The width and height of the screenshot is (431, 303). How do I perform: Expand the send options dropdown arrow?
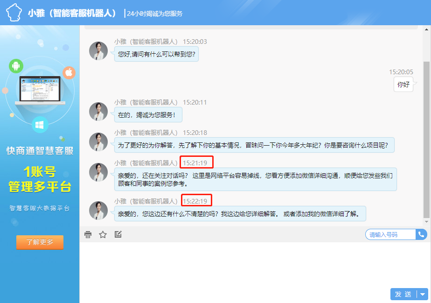423,294
